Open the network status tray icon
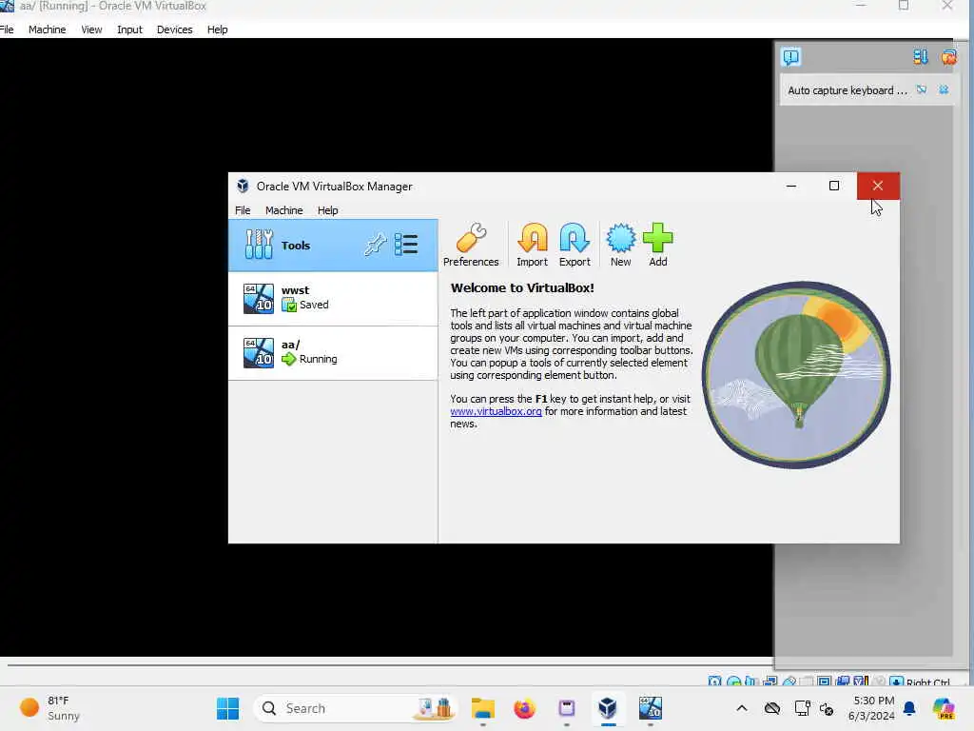974x731 pixels. (803, 708)
